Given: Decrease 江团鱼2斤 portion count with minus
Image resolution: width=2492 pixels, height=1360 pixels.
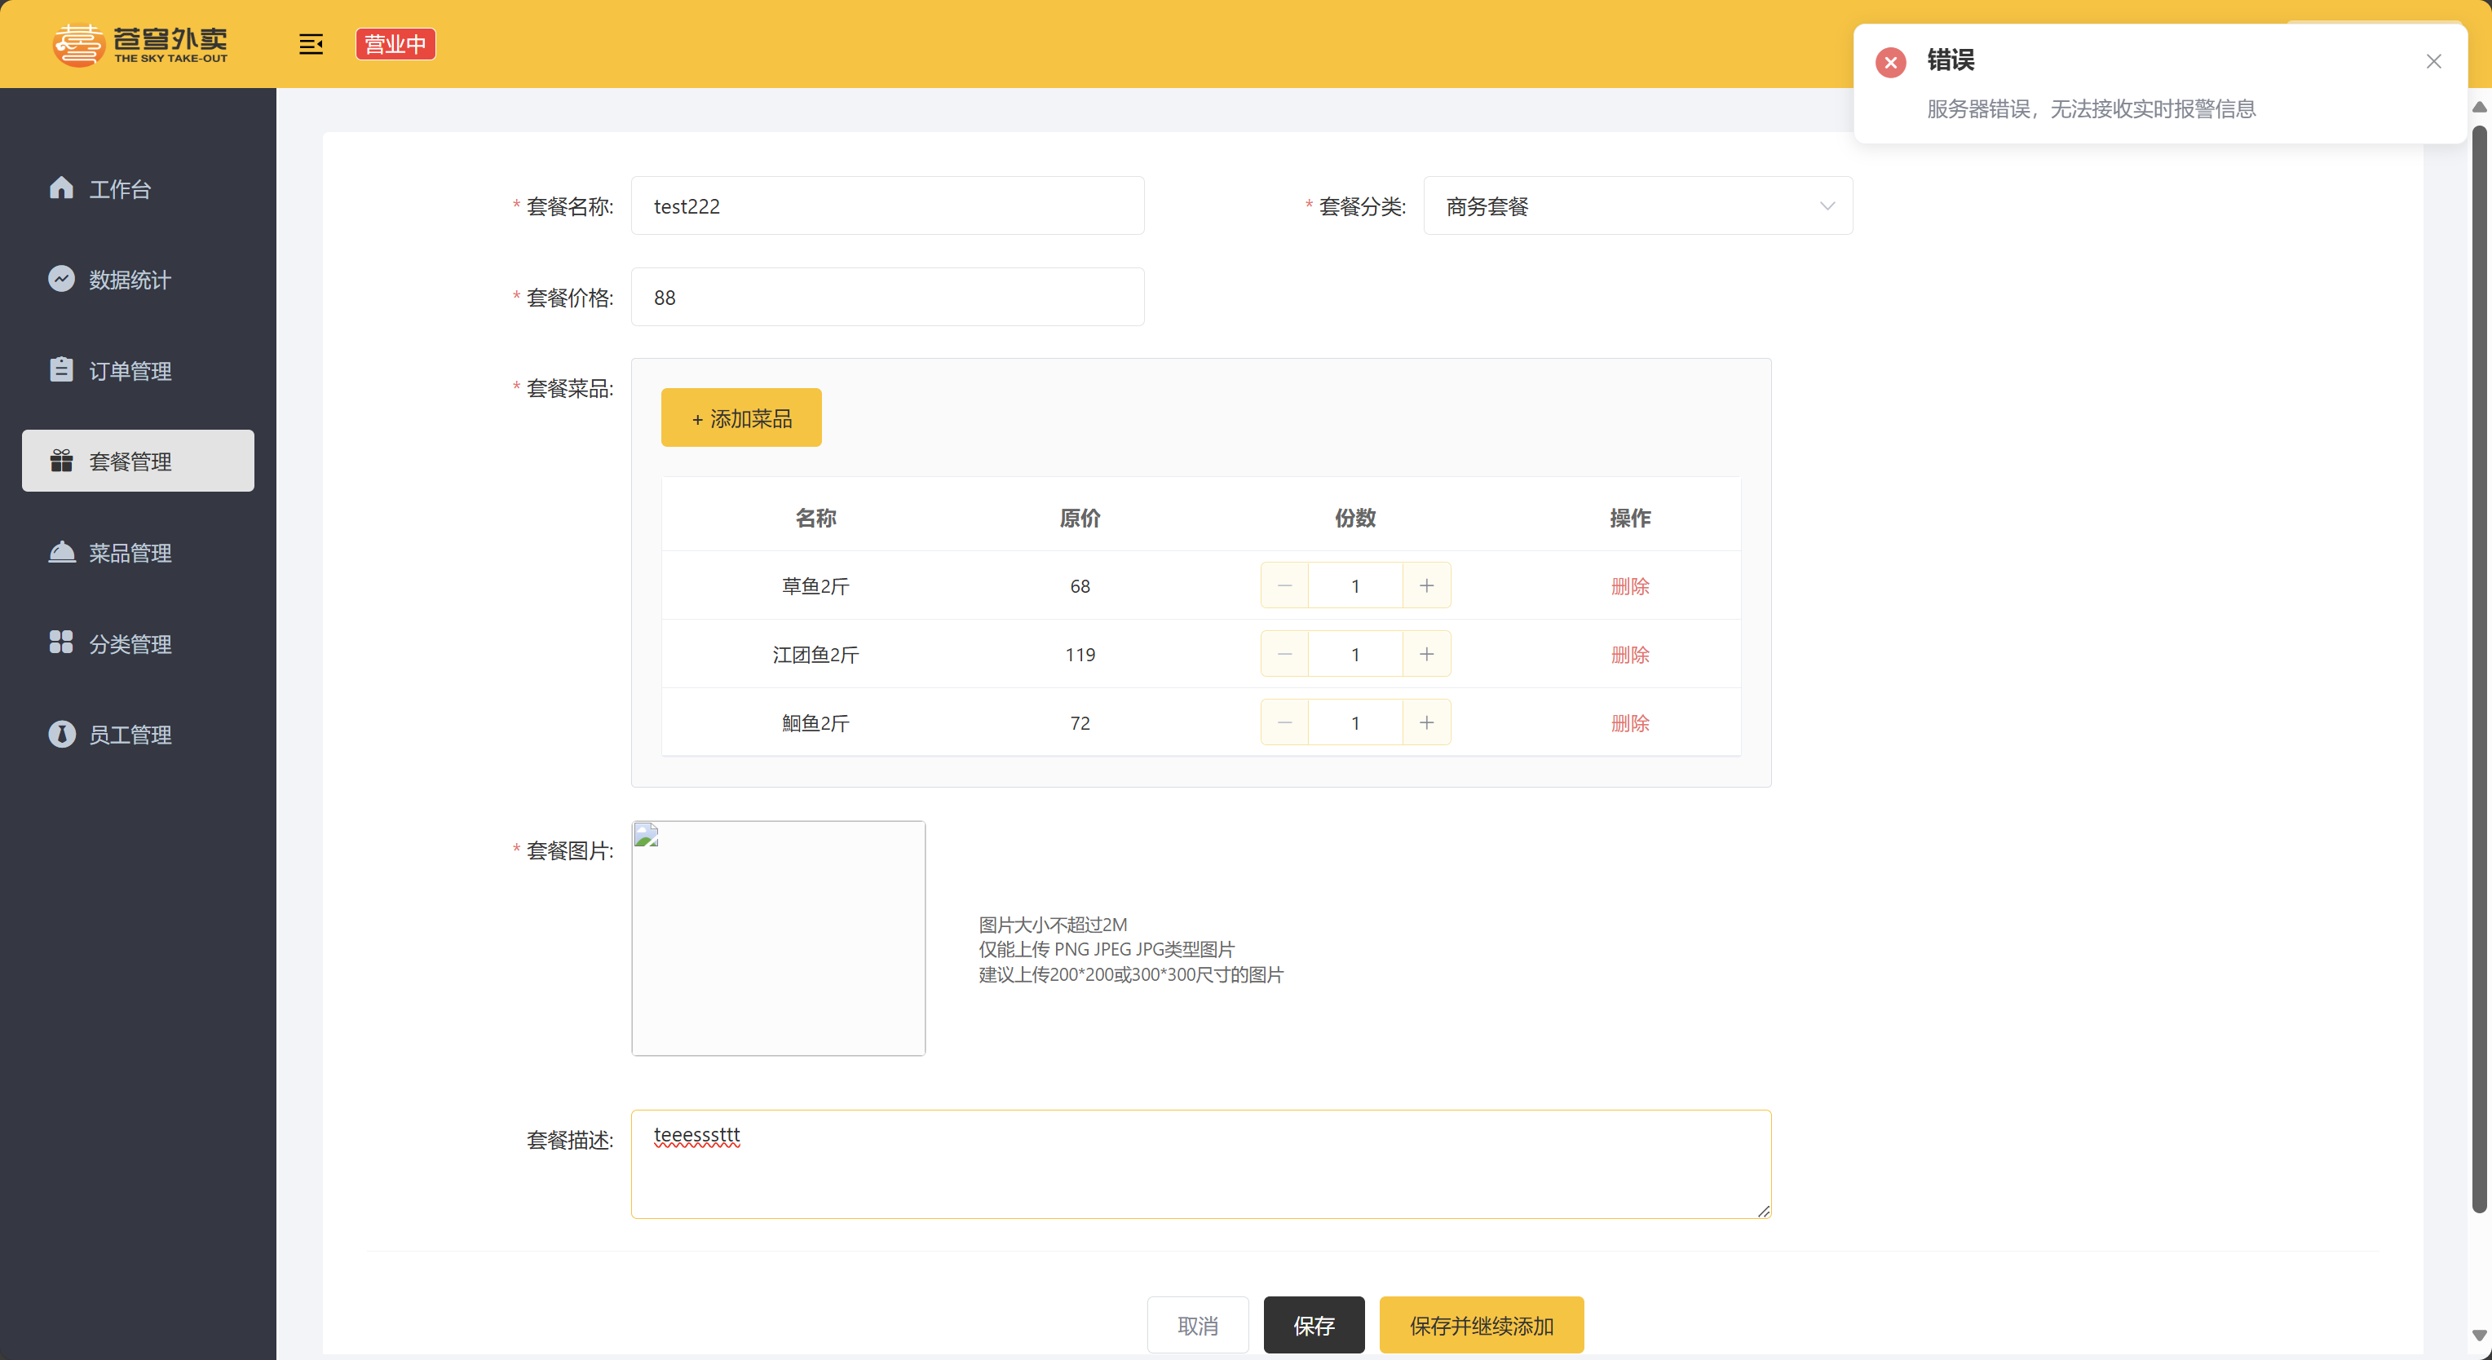Looking at the screenshot, I should 1284,655.
